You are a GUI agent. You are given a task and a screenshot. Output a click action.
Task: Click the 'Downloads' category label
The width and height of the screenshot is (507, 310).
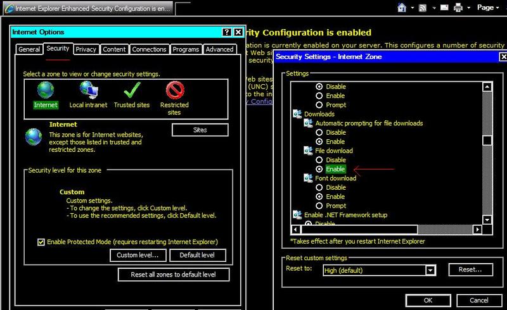tap(319, 114)
